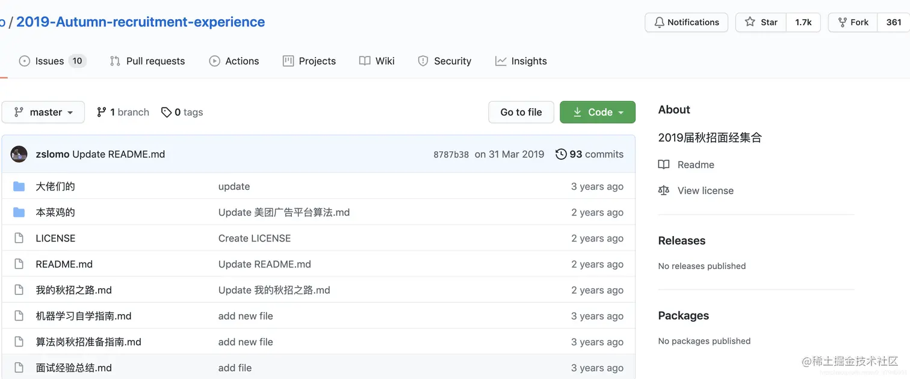Open 我的秋招之路.md file

pos(73,290)
